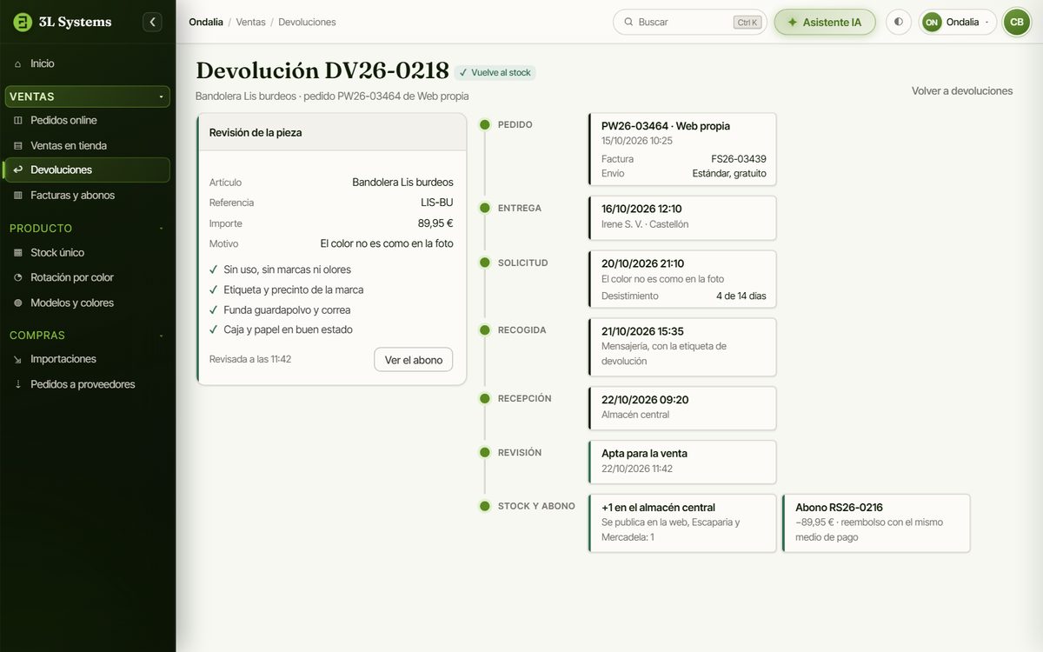Toggle the dark mode theme button
Viewport: 1043px width, 652px height.
pos(899,22)
